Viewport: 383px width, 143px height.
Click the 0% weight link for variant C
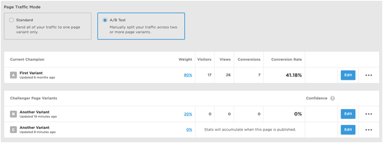point(189,130)
